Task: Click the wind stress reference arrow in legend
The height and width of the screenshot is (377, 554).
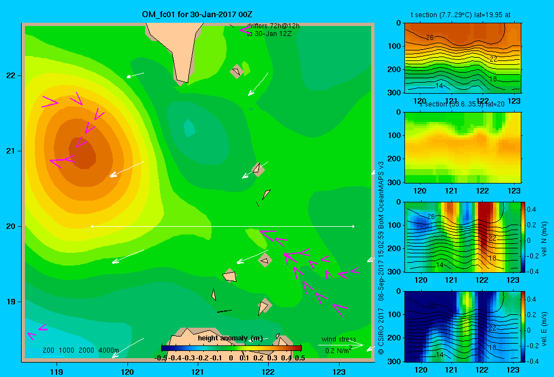Action: [x=340, y=345]
